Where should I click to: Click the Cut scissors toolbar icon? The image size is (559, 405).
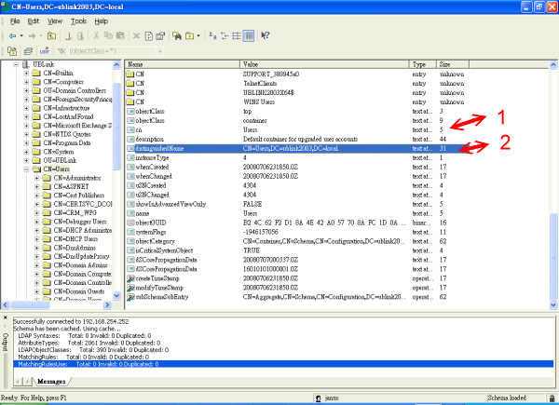pos(96,35)
